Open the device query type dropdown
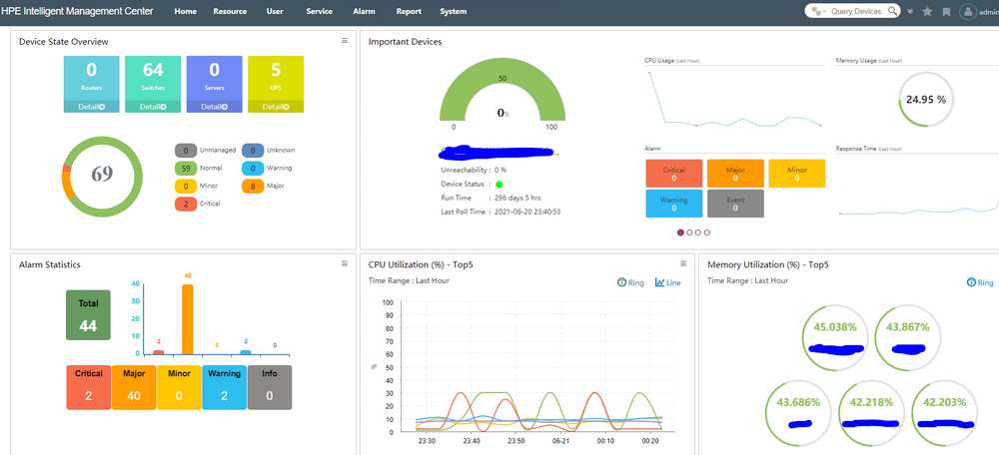Screen dimensions: 999x455 click(x=818, y=11)
